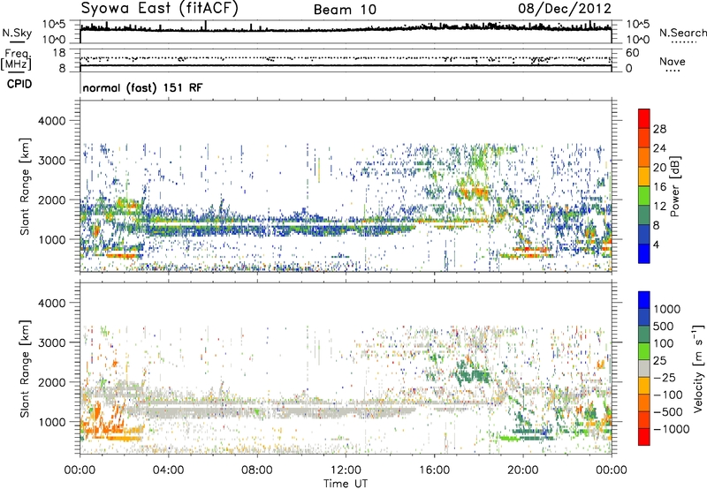
Task: Click dark green segment between 100 and 500
Action: pyautogui.click(x=644, y=335)
